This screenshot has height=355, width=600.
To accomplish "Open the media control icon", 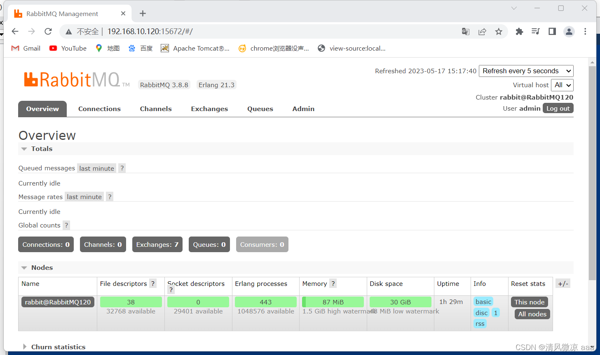I will pyautogui.click(x=536, y=31).
